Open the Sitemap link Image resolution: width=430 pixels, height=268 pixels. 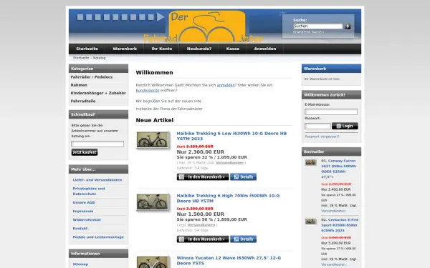(x=80, y=264)
